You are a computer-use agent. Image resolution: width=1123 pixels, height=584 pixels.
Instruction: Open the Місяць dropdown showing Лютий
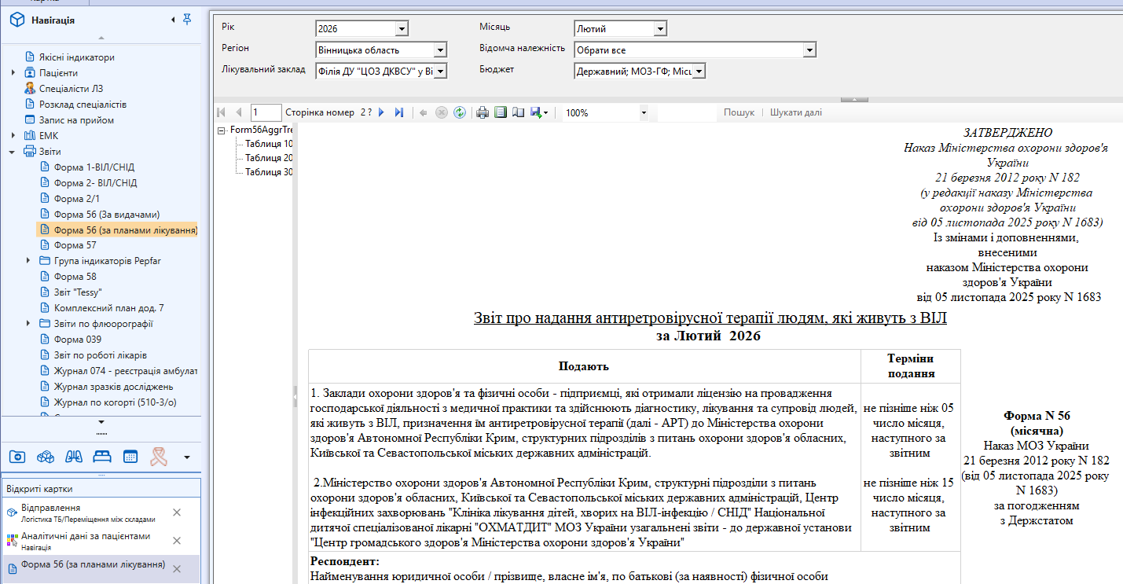click(x=660, y=29)
